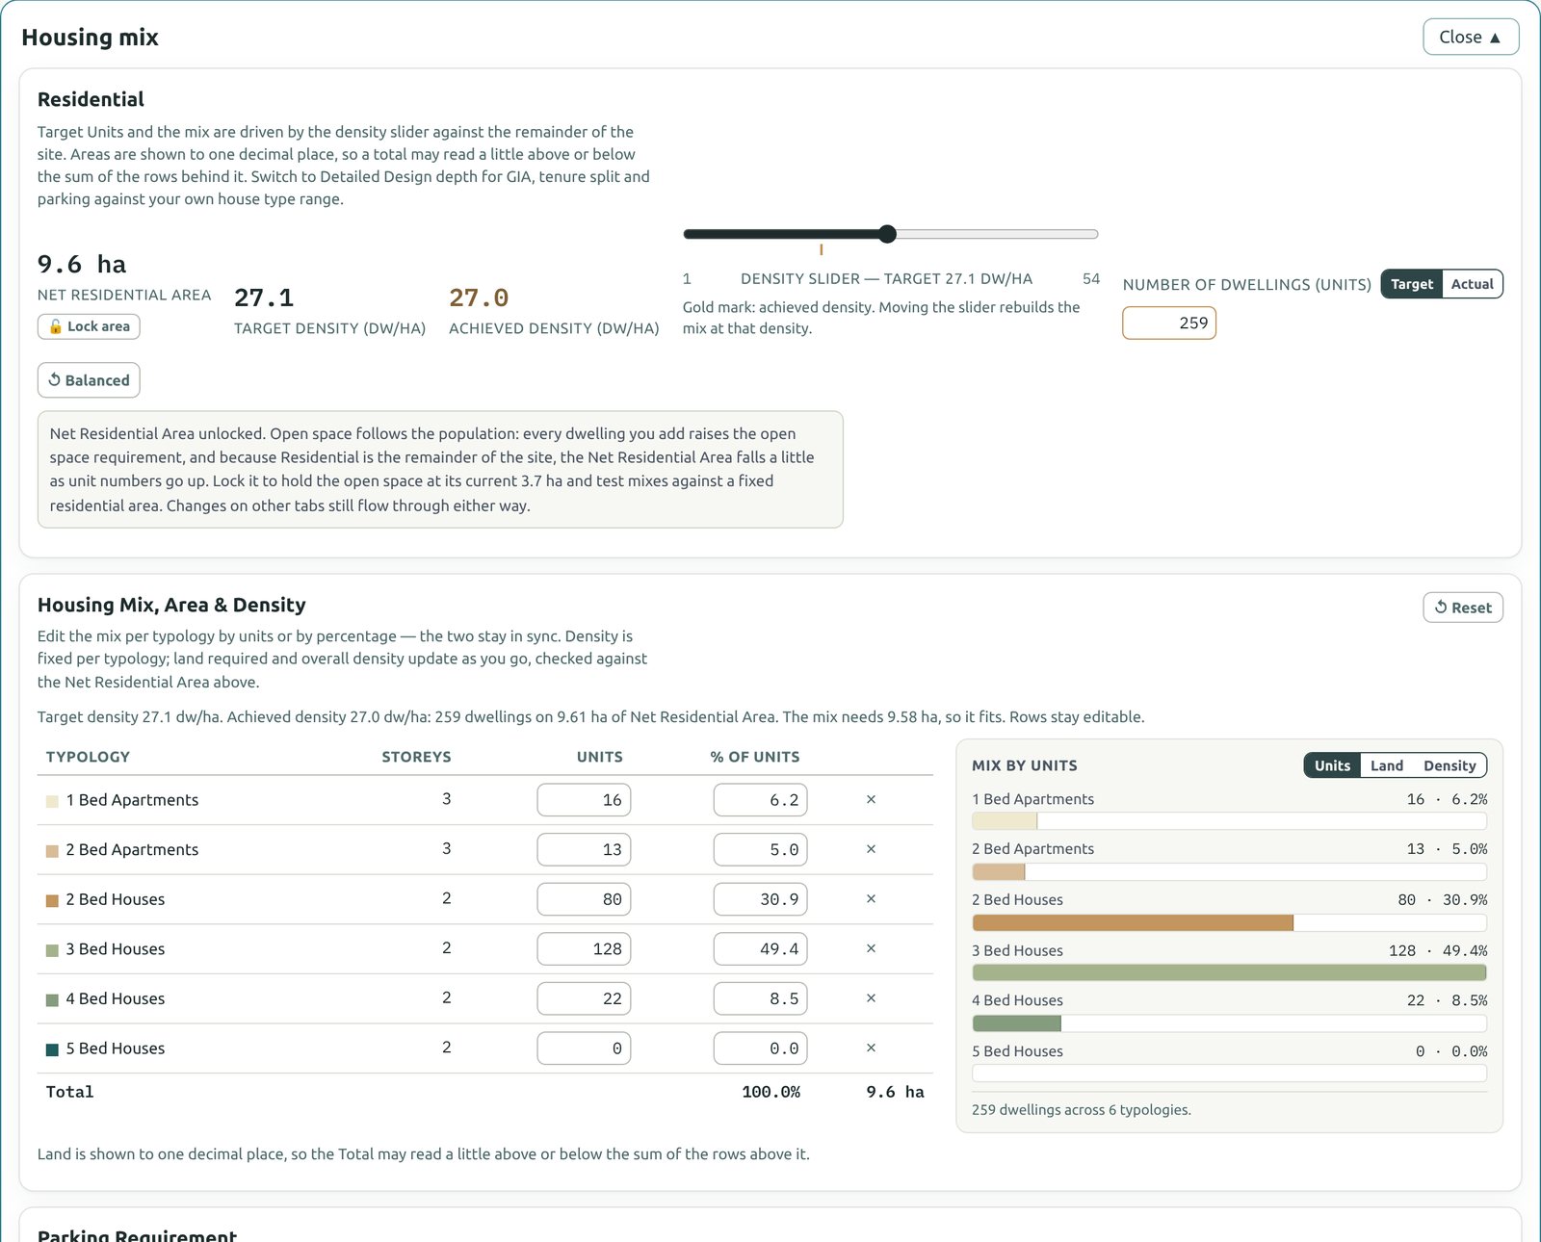Edit number of dwellings field 259
The width and height of the screenshot is (1541, 1242).
point(1169,323)
